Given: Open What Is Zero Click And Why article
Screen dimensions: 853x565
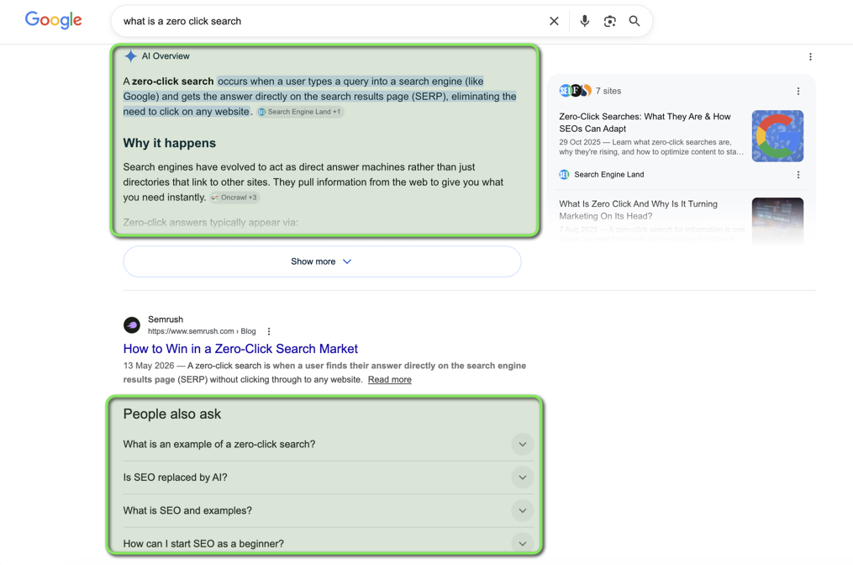Looking at the screenshot, I should pos(639,209).
